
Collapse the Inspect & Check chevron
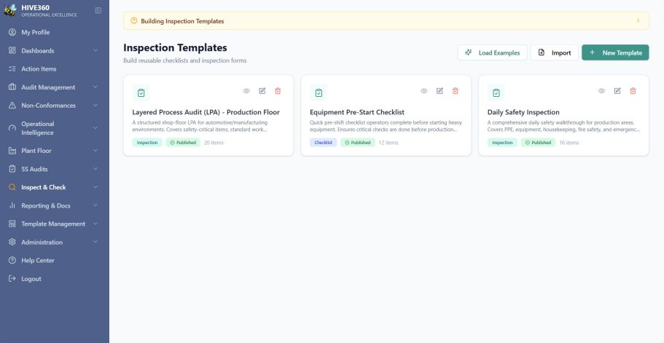point(95,187)
